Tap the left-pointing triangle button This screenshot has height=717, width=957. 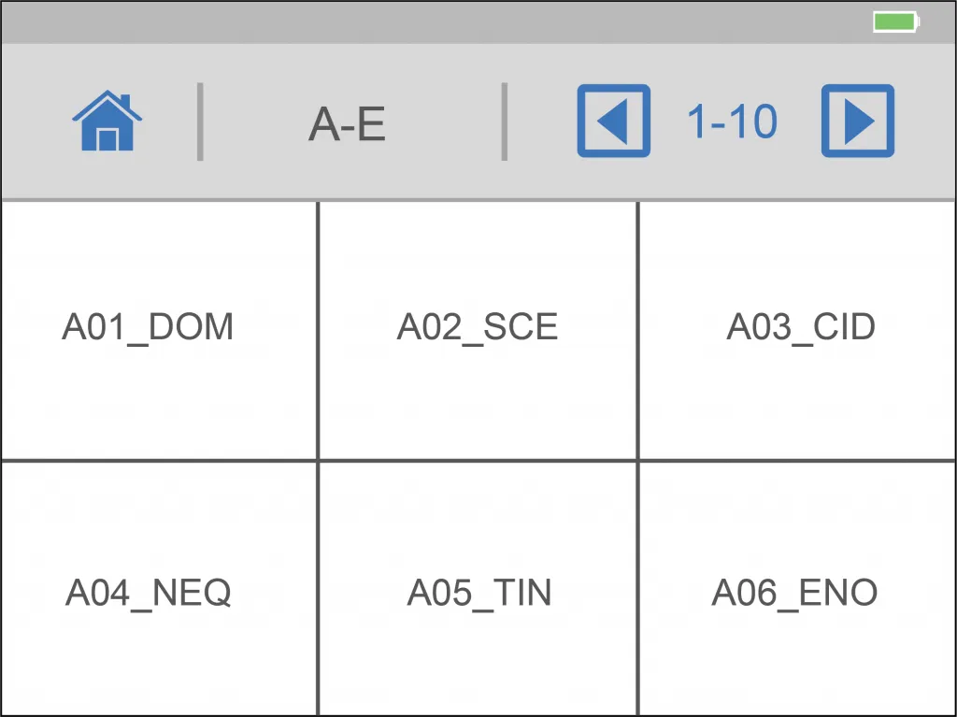613,121
